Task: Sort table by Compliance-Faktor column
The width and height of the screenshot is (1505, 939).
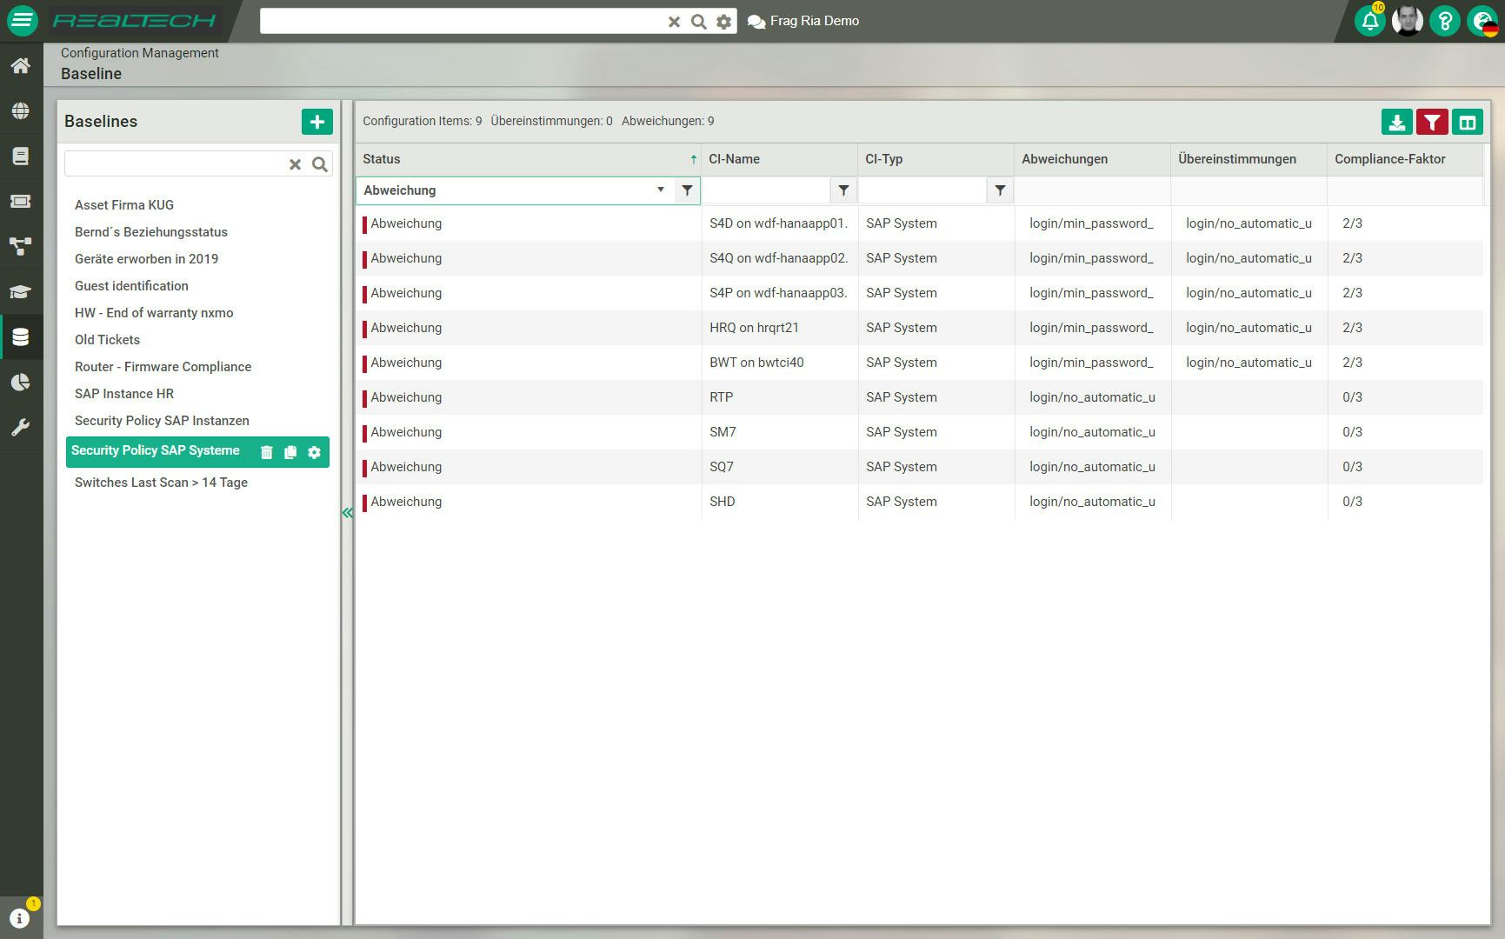Action: (x=1389, y=159)
